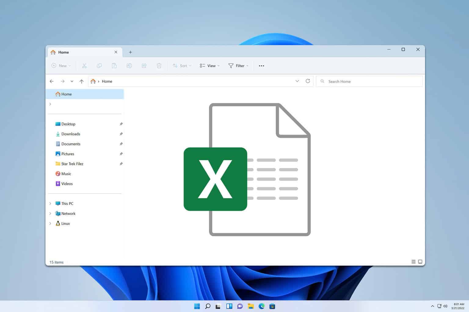Go forward with the right arrow
Image resolution: width=469 pixels, height=312 pixels.
pos(63,81)
